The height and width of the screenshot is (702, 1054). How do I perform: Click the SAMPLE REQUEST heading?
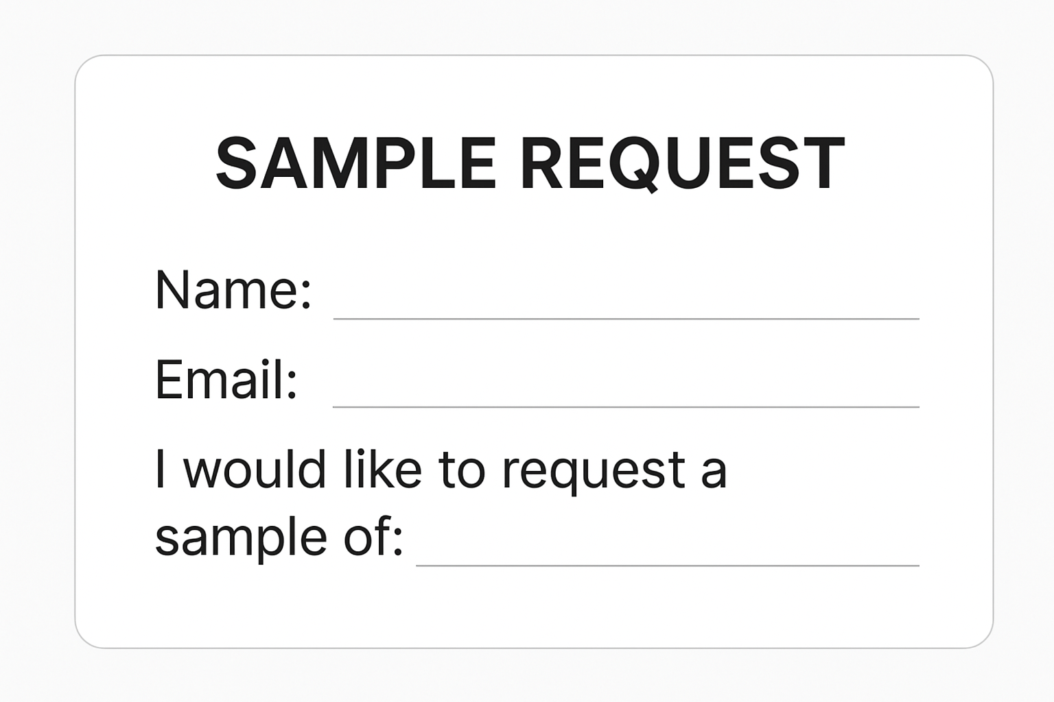pyautogui.click(x=530, y=164)
